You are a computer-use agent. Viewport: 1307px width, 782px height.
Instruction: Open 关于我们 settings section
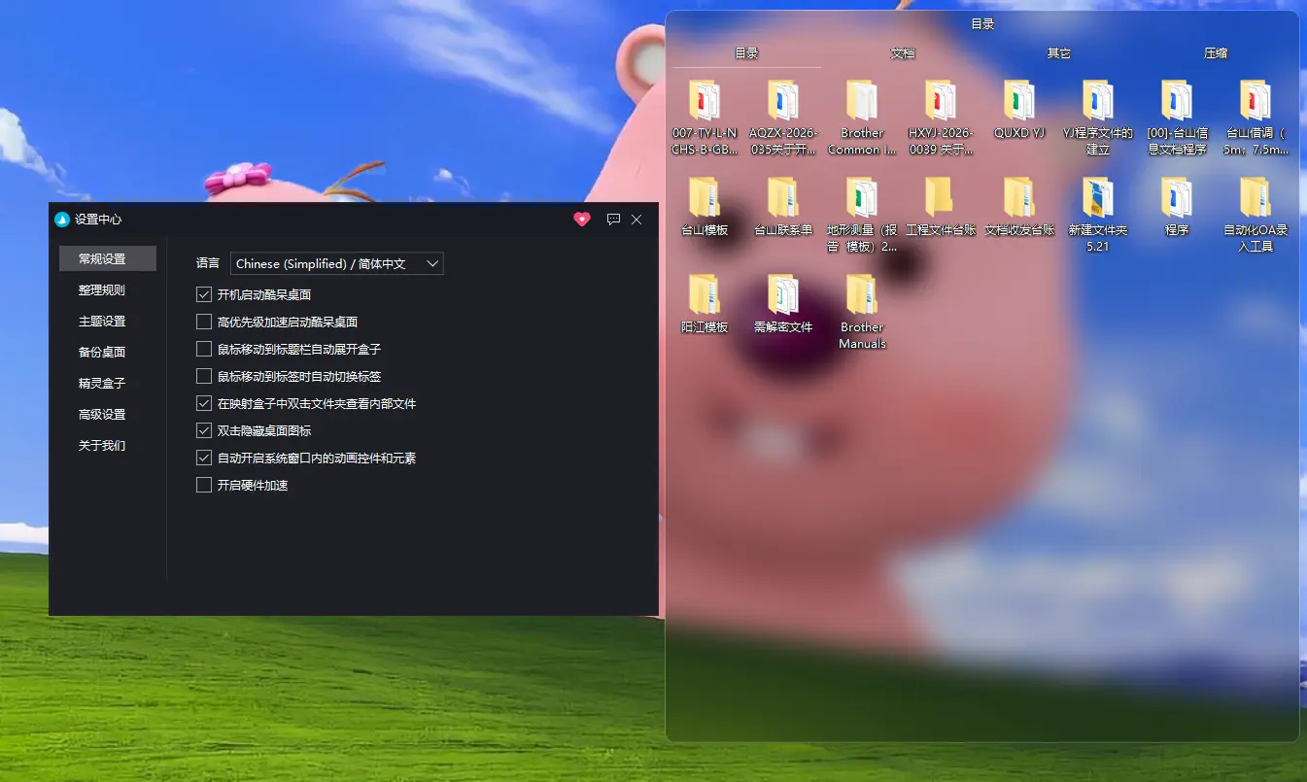click(102, 446)
